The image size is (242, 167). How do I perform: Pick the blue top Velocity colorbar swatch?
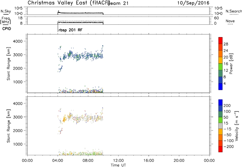221,102
